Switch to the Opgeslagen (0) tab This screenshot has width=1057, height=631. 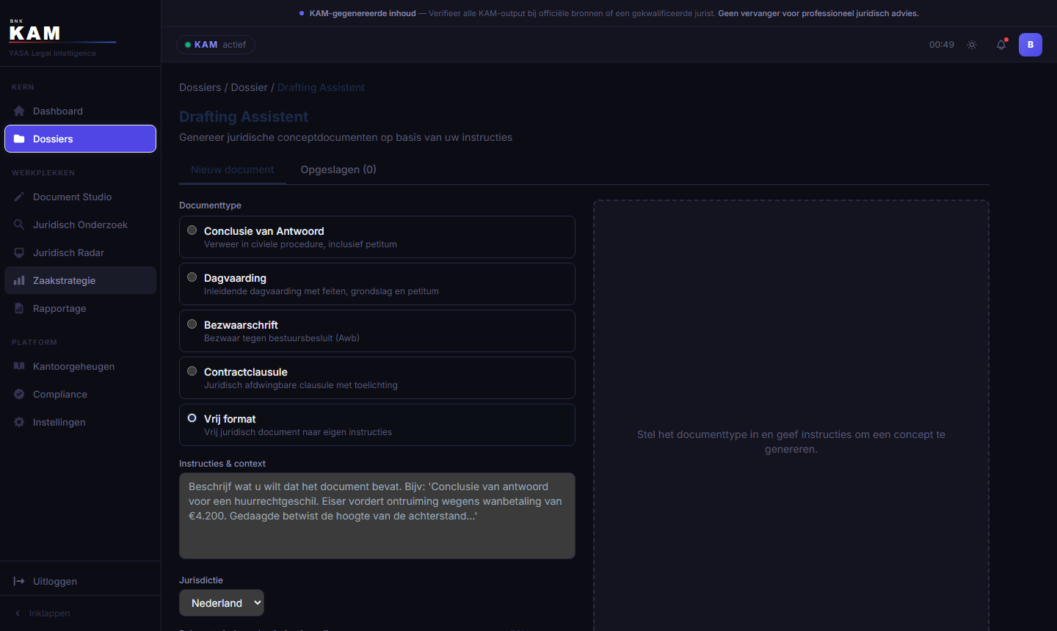tap(338, 169)
